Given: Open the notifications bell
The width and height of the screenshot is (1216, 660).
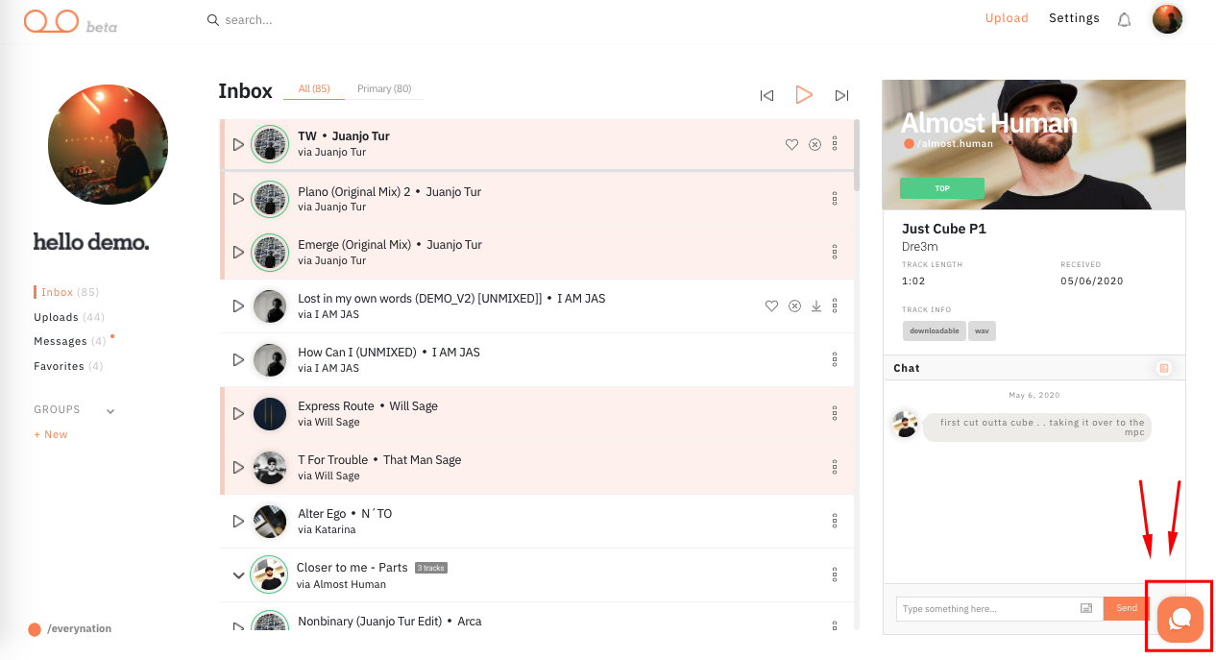Looking at the screenshot, I should (x=1124, y=19).
